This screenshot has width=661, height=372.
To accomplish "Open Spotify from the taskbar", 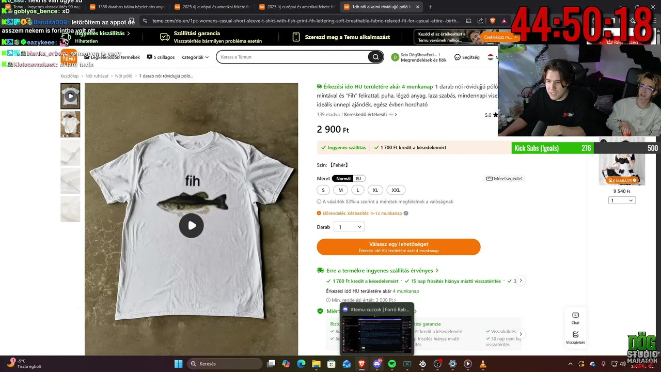I will (x=392, y=364).
